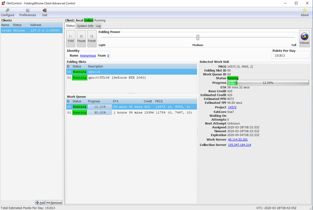Click Work Server 40.114.52.201 link

point(238,140)
